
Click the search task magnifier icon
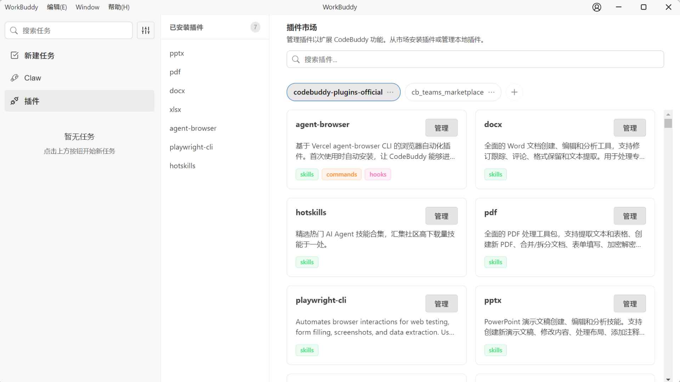[x=14, y=30]
